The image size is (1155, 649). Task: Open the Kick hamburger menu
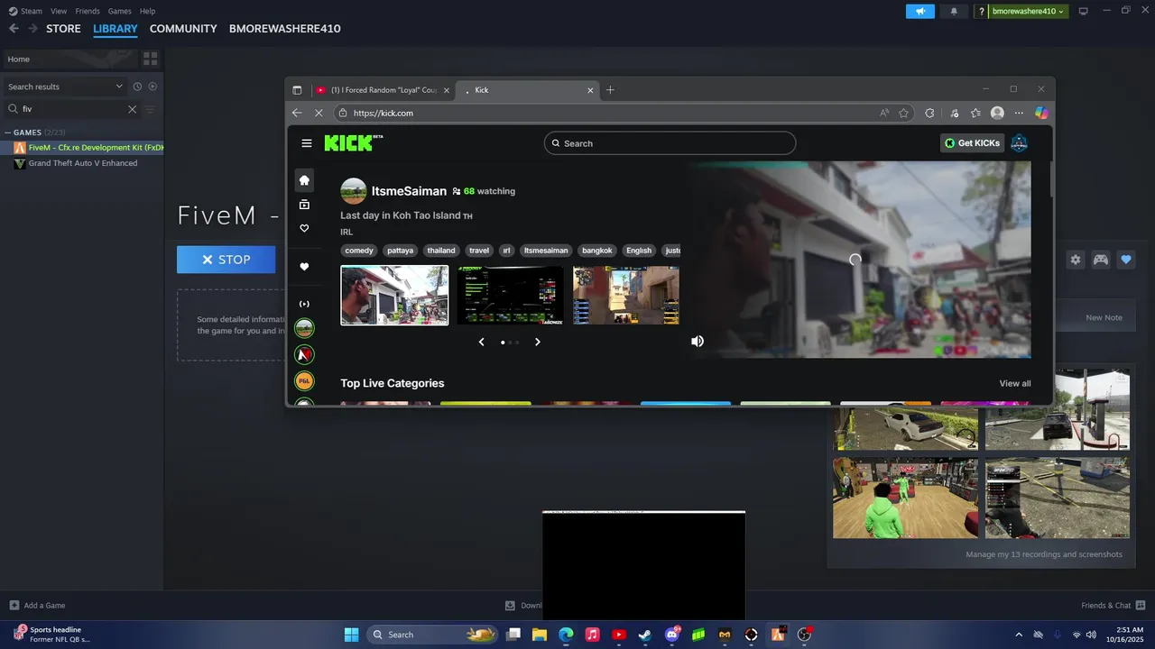coord(307,143)
